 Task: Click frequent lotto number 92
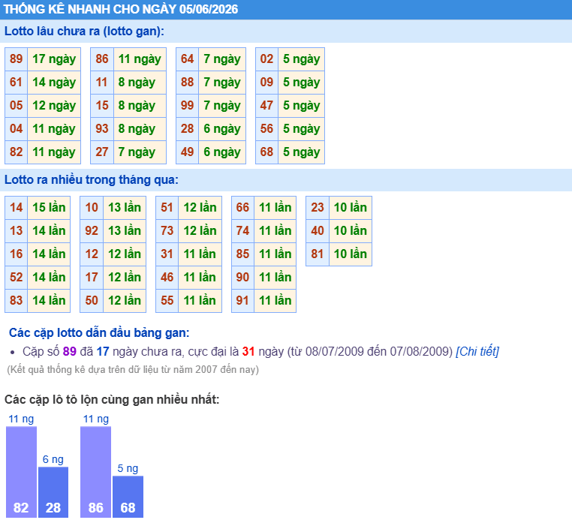[x=92, y=231]
